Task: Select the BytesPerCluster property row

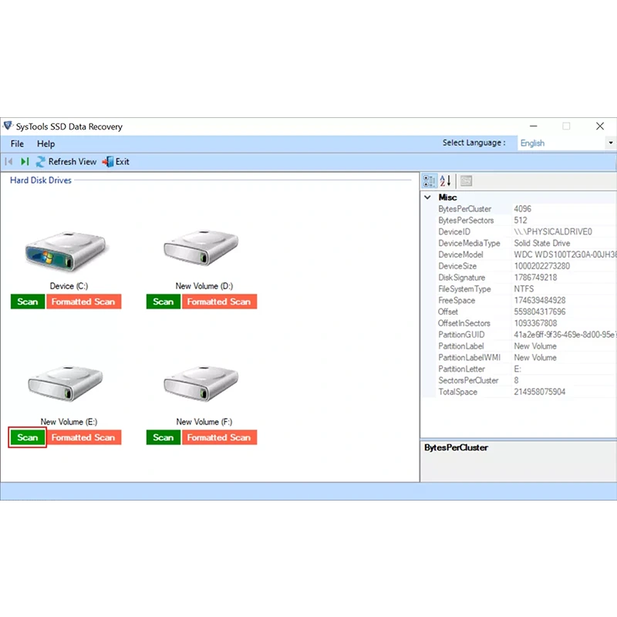Action: [x=527, y=209]
